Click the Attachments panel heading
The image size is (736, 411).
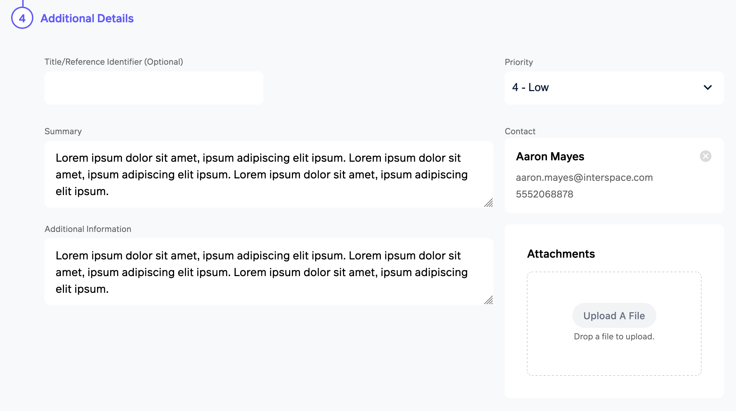pos(561,254)
